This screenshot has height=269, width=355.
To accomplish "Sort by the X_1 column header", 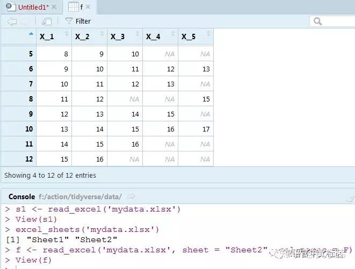I will [x=54, y=37].
